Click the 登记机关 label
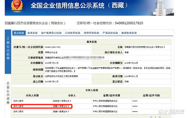Viewport: 187px width, 118px height. (x=38, y=76)
